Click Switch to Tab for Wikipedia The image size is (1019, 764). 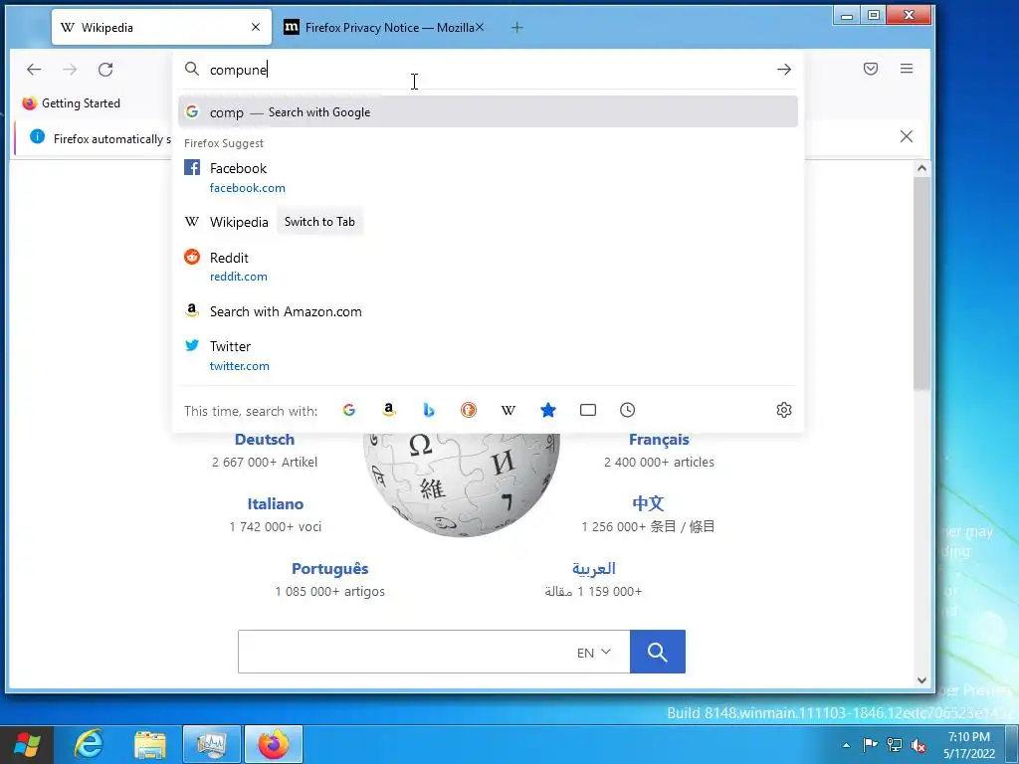coord(319,222)
